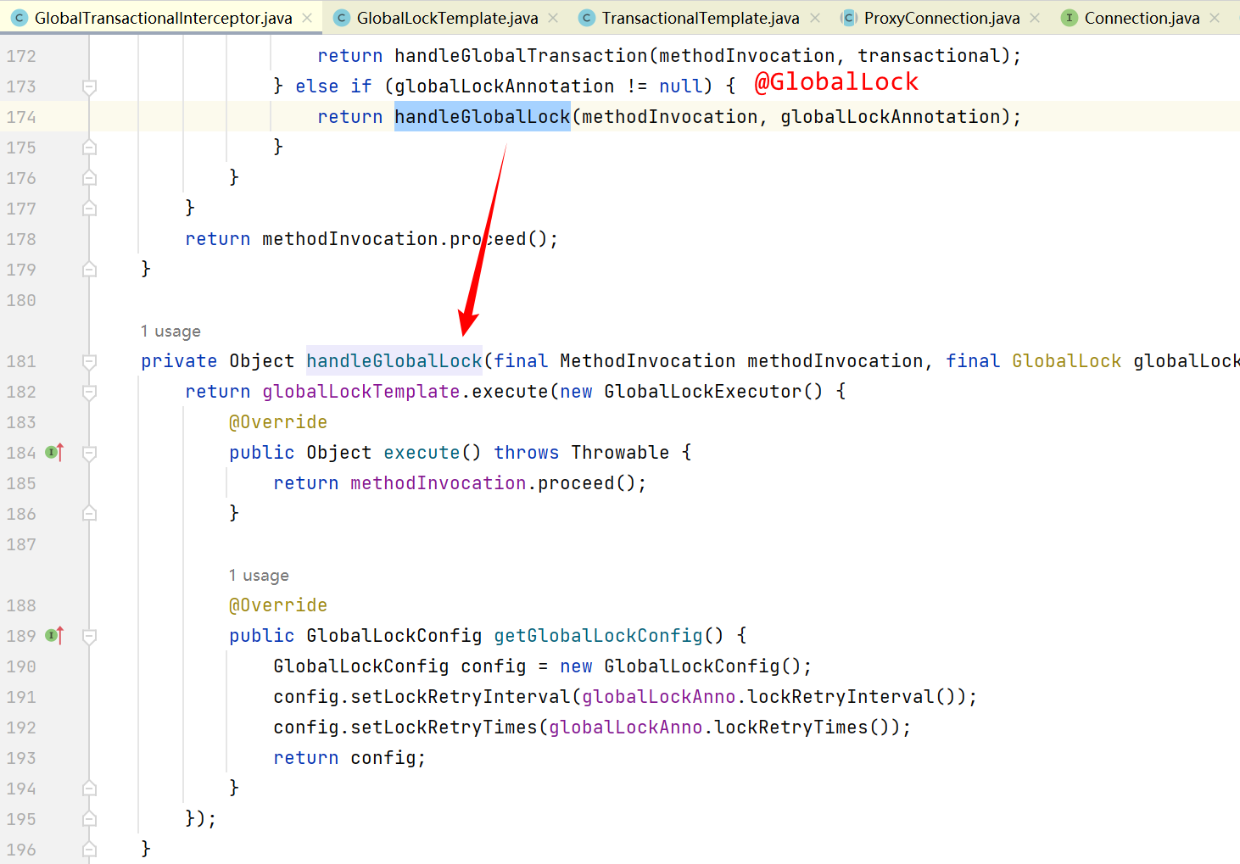The height and width of the screenshot is (864, 1240).
Task: Open the Connection.java tab
Action: (1141, 18)
